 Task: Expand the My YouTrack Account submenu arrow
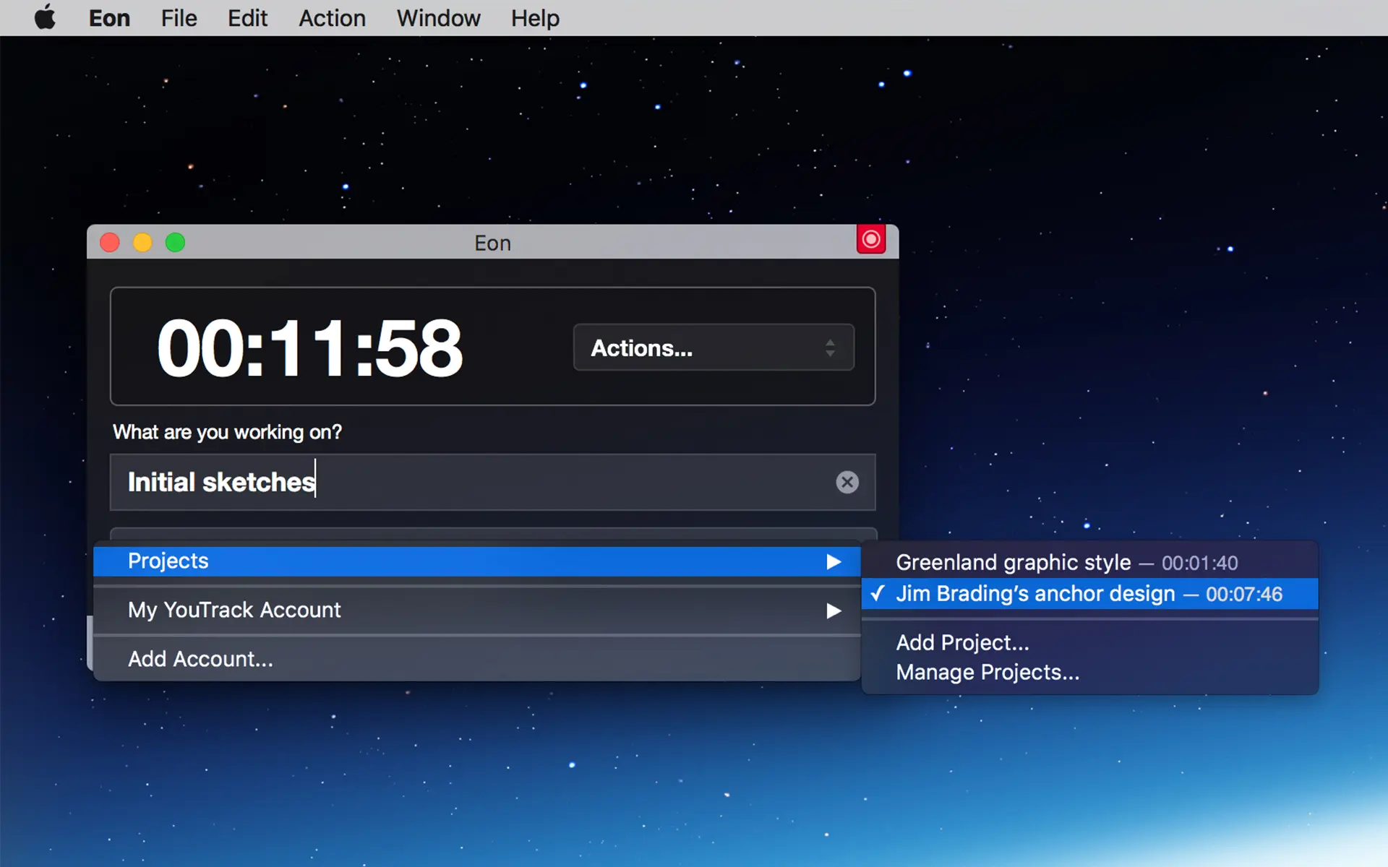tap(834, 611)
